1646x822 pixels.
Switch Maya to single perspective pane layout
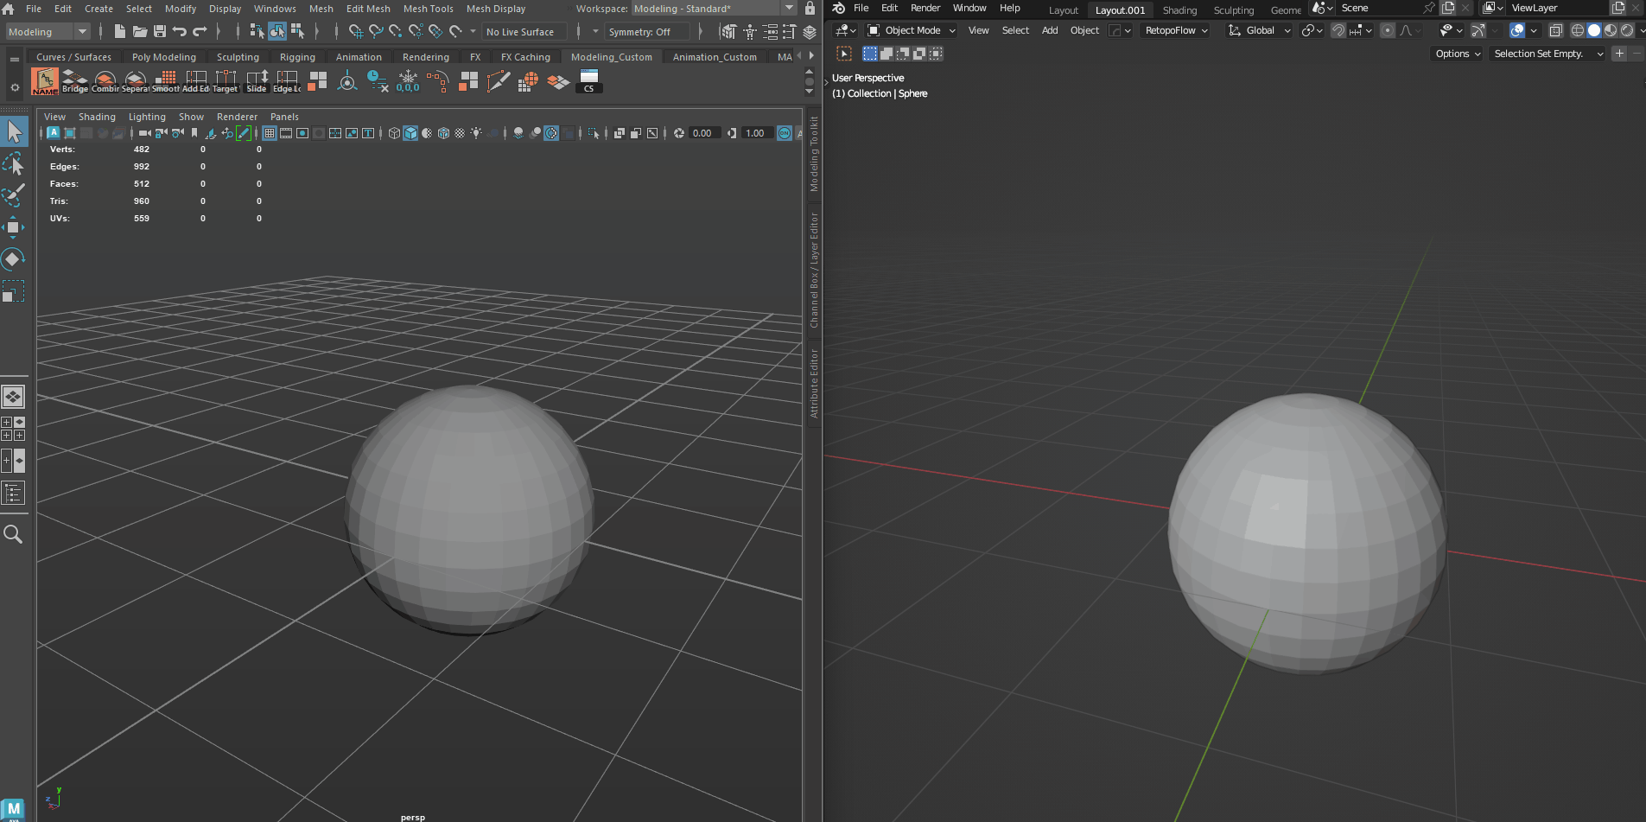tap(14, 397)
